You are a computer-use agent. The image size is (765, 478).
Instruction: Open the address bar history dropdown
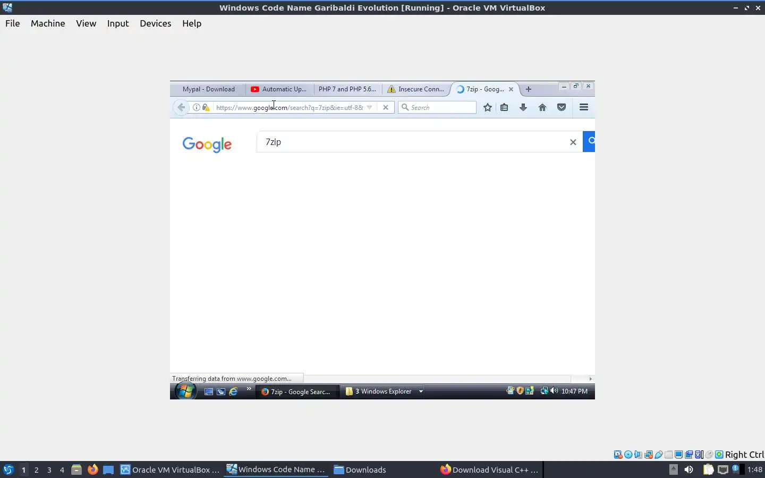coord(370,107)
